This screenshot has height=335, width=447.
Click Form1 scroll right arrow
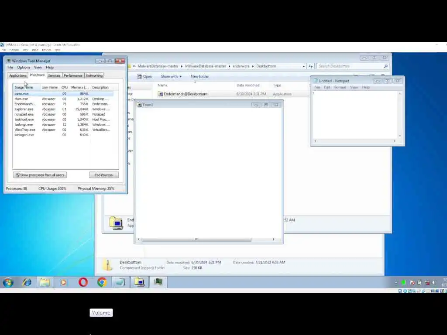pyautogui.click(x=274, y=239)
